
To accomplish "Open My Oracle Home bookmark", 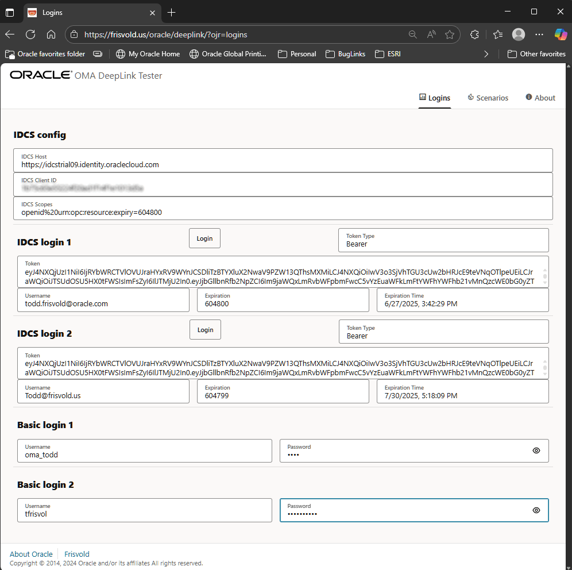I will (148, 54).
